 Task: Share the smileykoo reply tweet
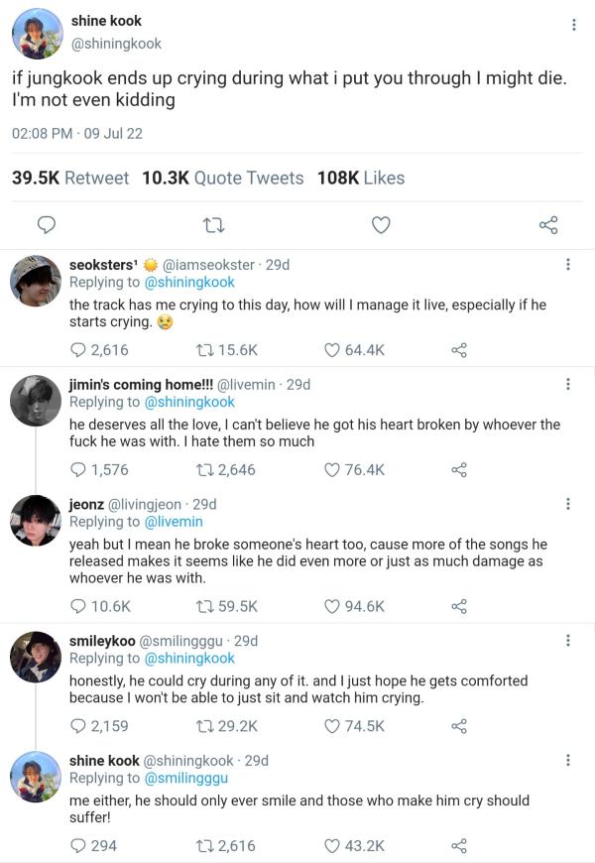[458, 725]
